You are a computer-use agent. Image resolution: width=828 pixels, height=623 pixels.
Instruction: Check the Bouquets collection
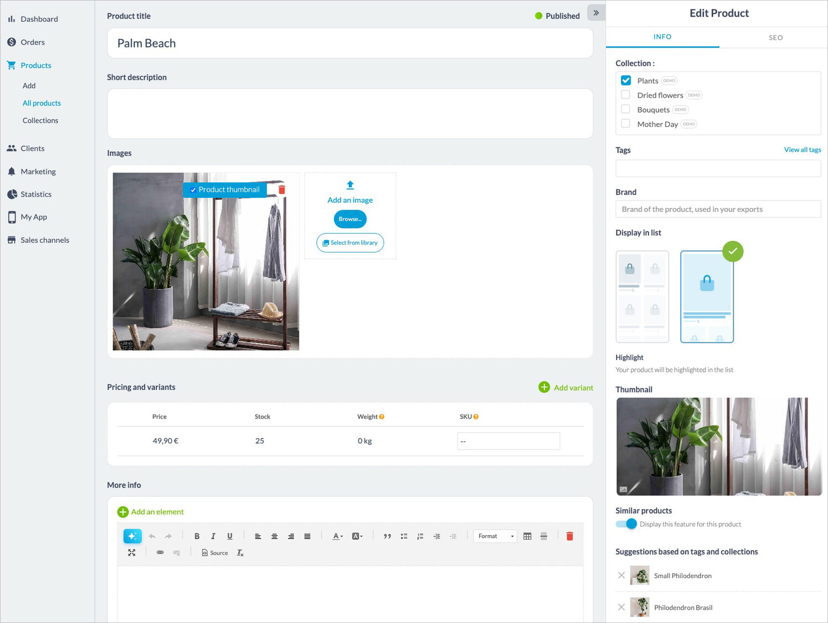point(626,109)
